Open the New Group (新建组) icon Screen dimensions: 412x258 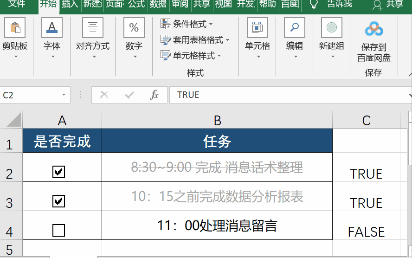tap(332, 28)
